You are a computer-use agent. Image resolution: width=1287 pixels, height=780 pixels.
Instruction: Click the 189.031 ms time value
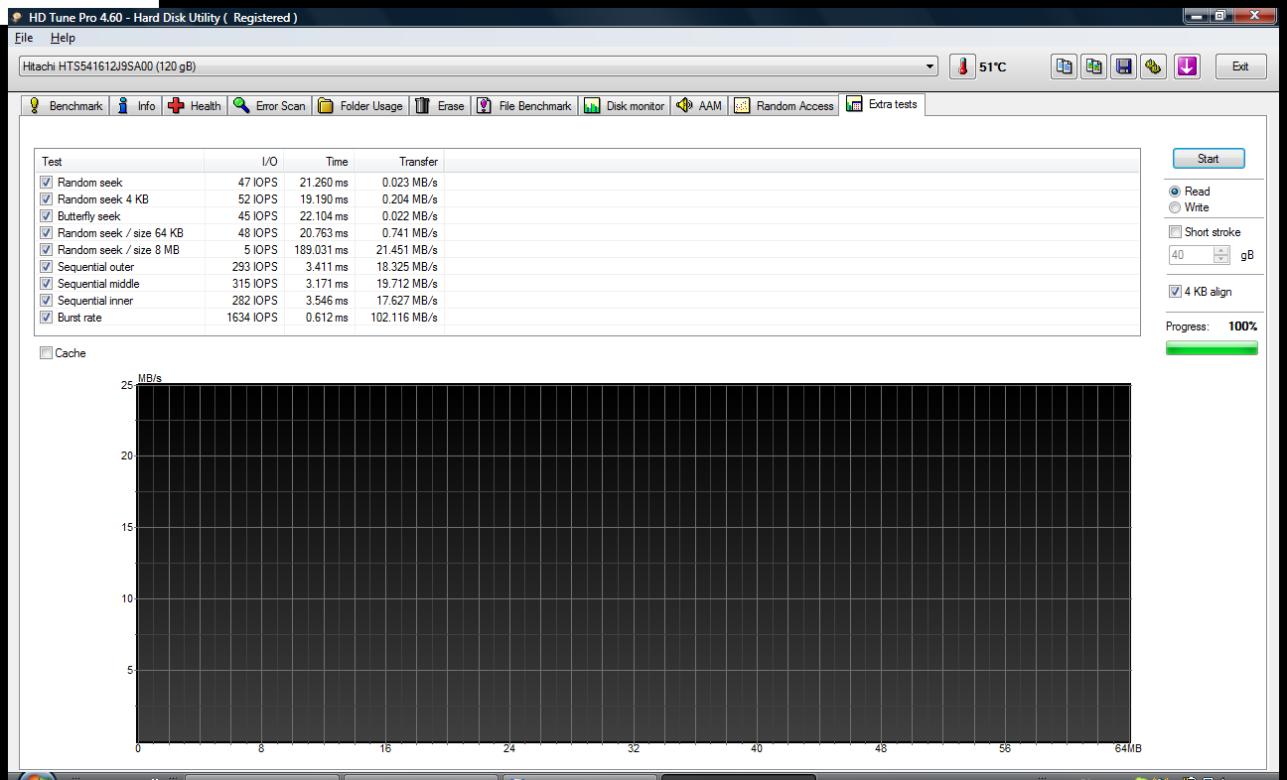click(x=323, y=250)
